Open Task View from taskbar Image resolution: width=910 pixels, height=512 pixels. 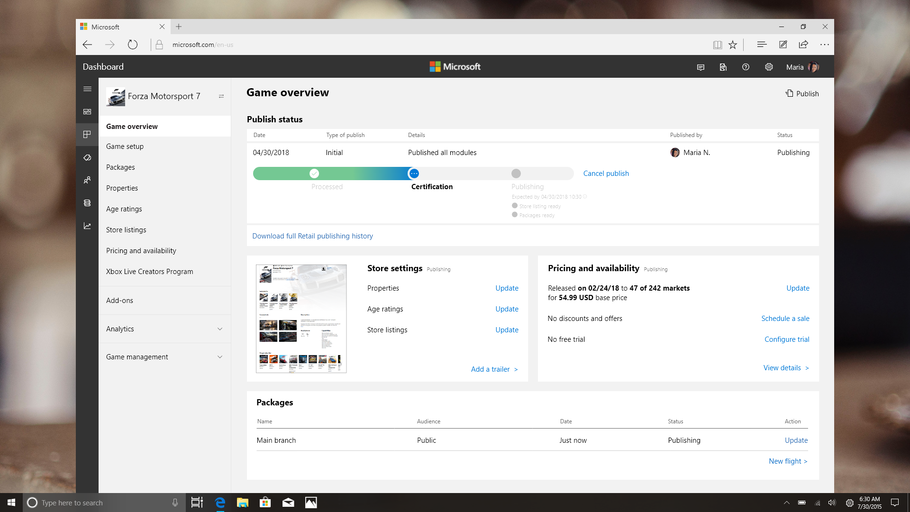pyautogui.click(x=197, y=503)
